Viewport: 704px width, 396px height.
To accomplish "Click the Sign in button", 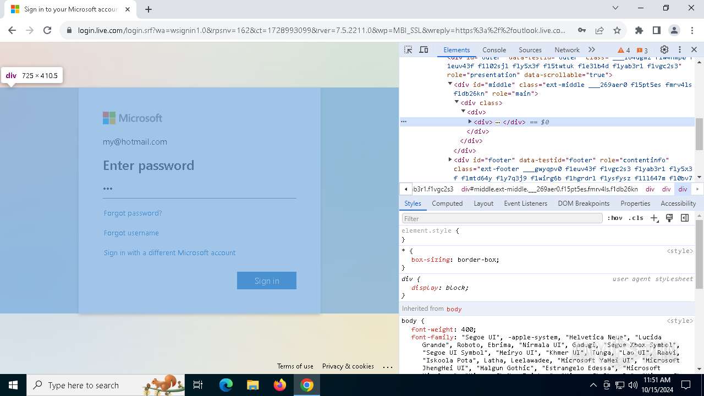I will tap(267, 280).
